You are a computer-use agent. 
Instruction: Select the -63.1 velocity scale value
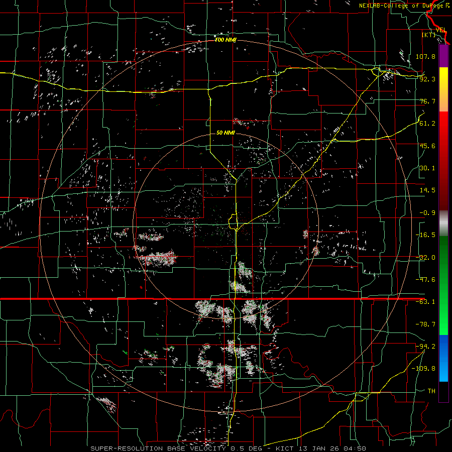[425, 302]
